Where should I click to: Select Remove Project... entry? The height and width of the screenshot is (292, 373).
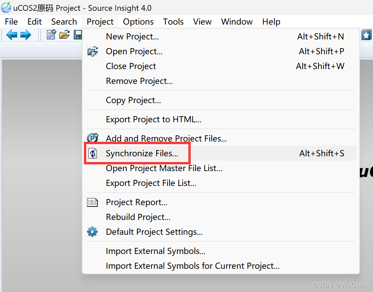click(x=220, y=81)
